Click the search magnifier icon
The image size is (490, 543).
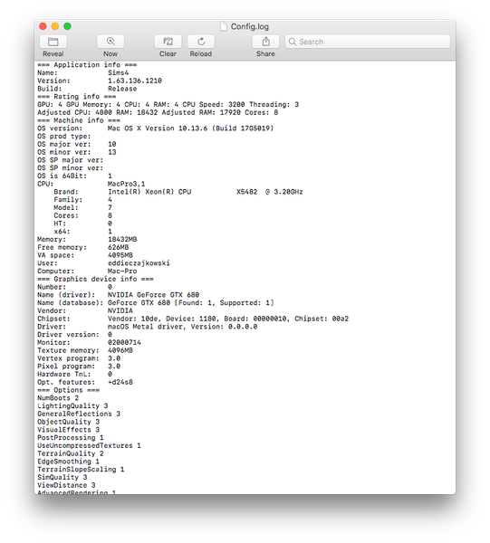click(x=293, y=42)
